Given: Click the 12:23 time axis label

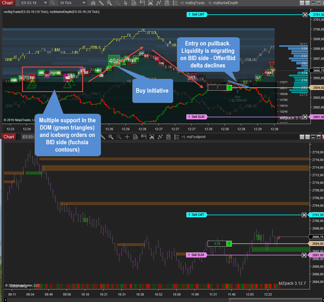Looking at the screenshot, I should [10, 129].
